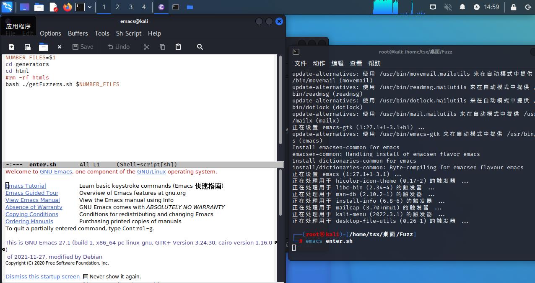Viewport: 535px width, 283px height.
Task: Follow the View Emacs Manual link
Action: (33, 200)
